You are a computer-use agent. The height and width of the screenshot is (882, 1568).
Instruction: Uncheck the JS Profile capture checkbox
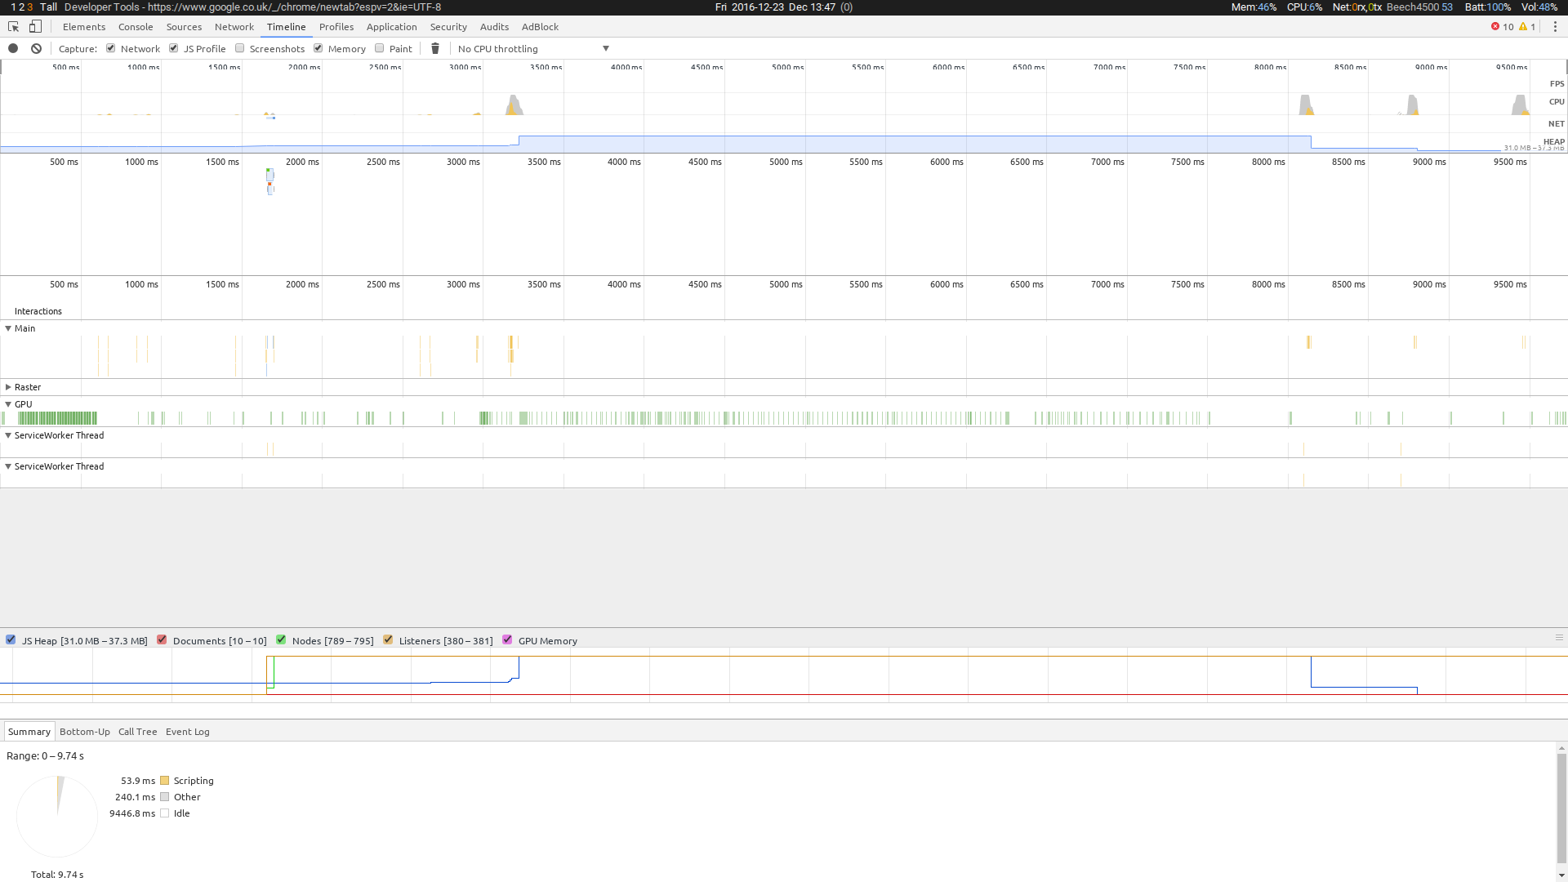click(174, 48)
